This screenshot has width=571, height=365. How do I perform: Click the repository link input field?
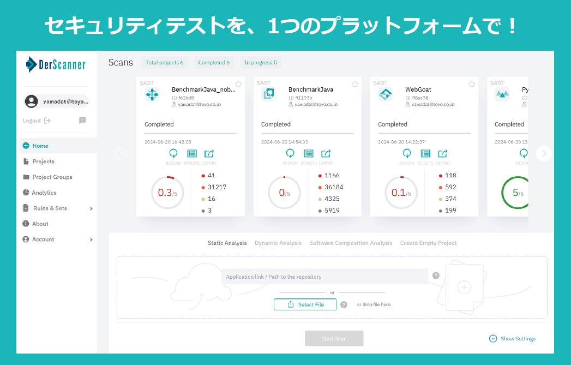click(x=325, y=277)
